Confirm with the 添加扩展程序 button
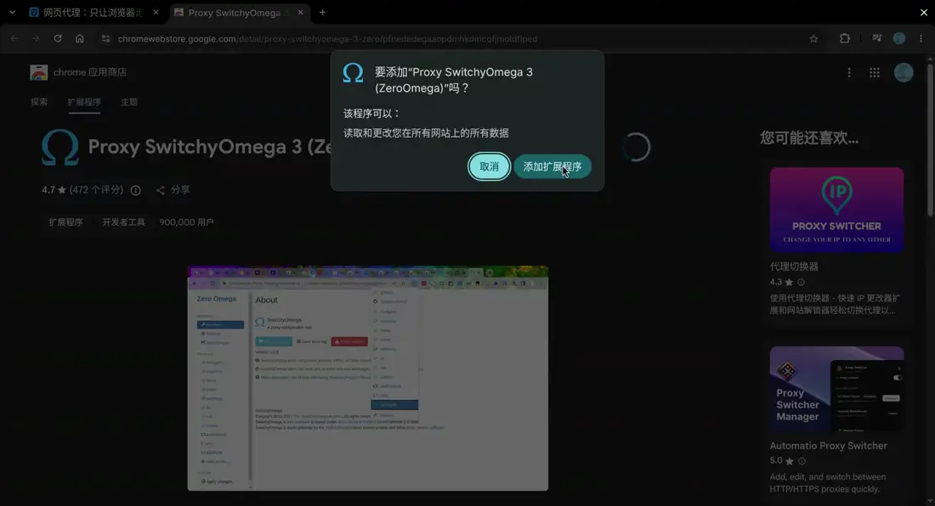Image resolution: width=935 pixels, height=506 pixels. 552,166
